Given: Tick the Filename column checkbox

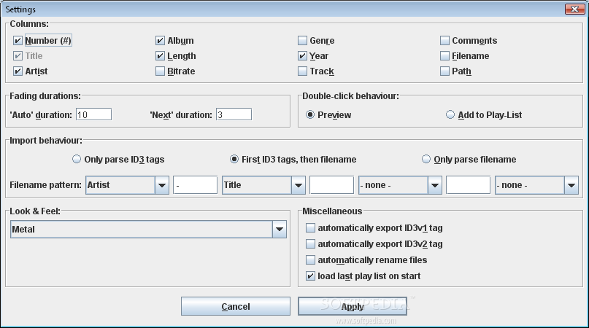Looking at the screenshot, I should (x=444, y=56).
